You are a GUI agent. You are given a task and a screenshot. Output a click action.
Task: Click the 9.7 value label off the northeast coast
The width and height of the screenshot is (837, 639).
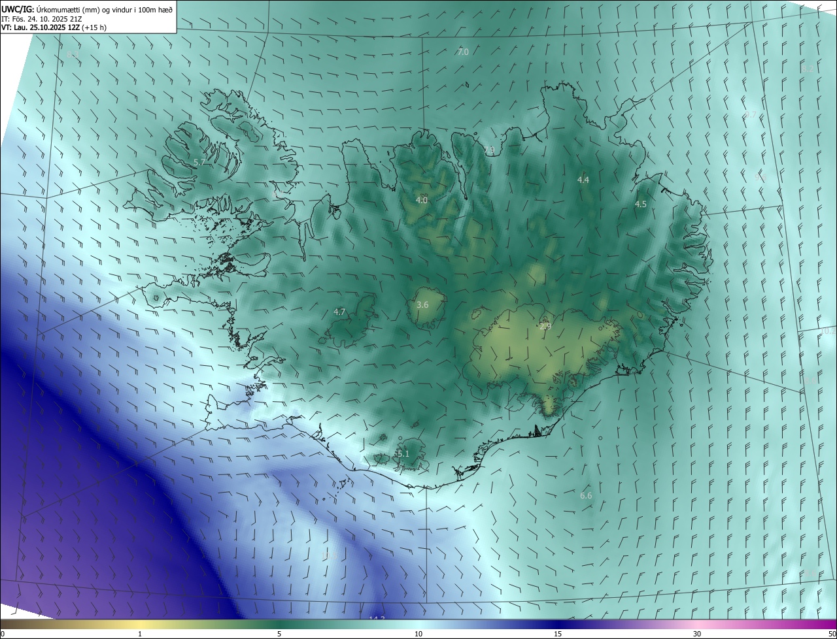[751, 115]
